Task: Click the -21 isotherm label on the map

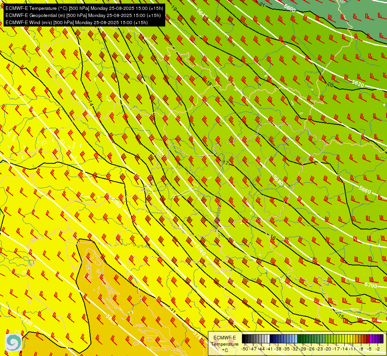Action: [262, 4]
